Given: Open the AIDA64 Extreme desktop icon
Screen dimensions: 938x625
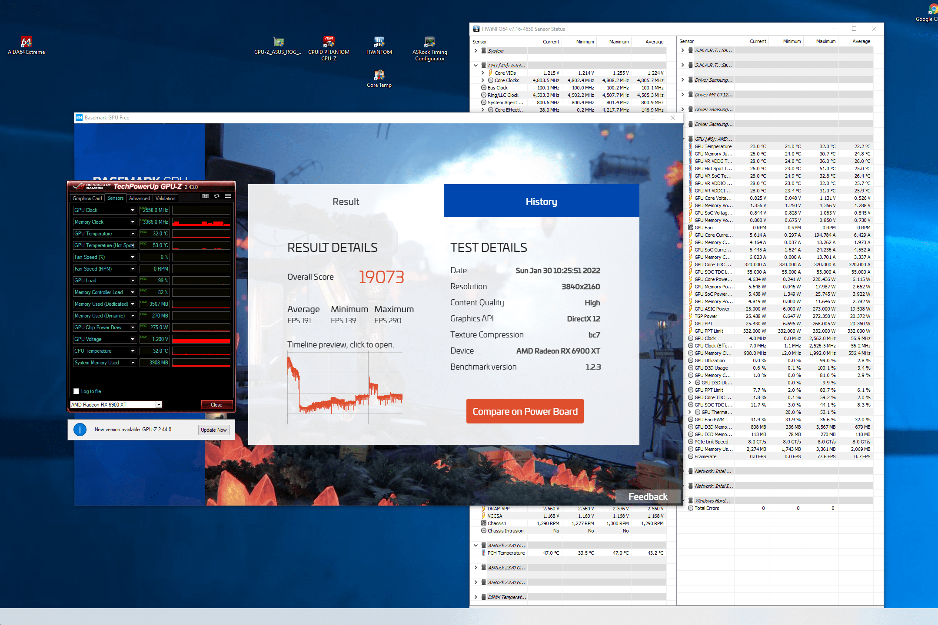Looking at the screenshot, I should point(26,46).
